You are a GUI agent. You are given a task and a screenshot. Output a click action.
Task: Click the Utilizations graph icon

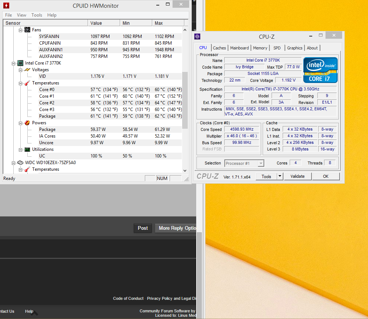tap(27, 149)
